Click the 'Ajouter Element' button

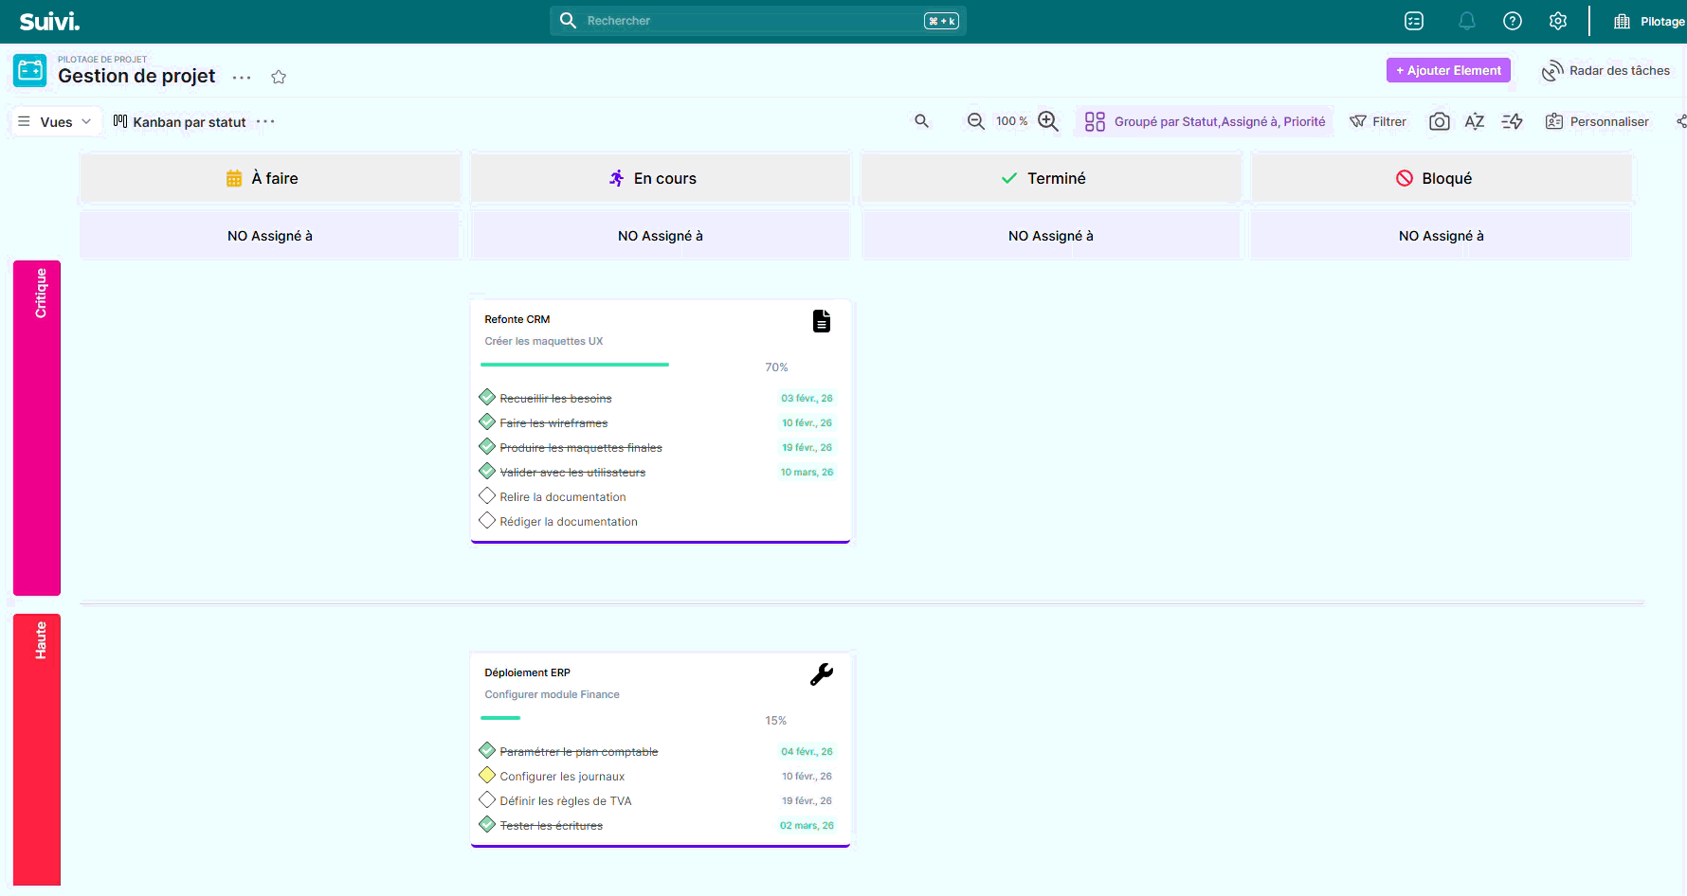[1447, 70]
